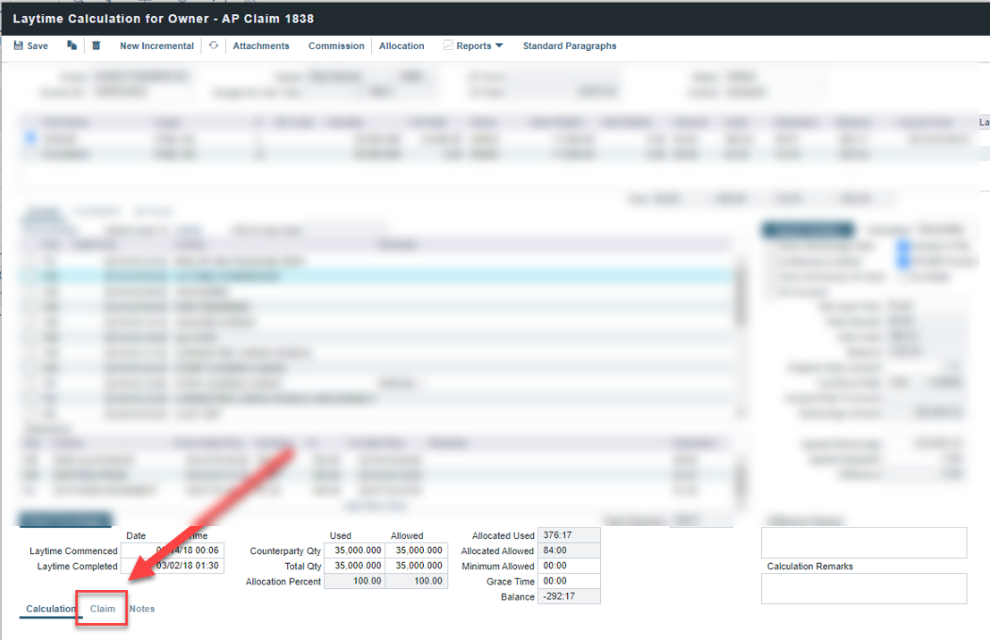
Task: Switch to the Claim tab
Action: click(x=103, y=608)
